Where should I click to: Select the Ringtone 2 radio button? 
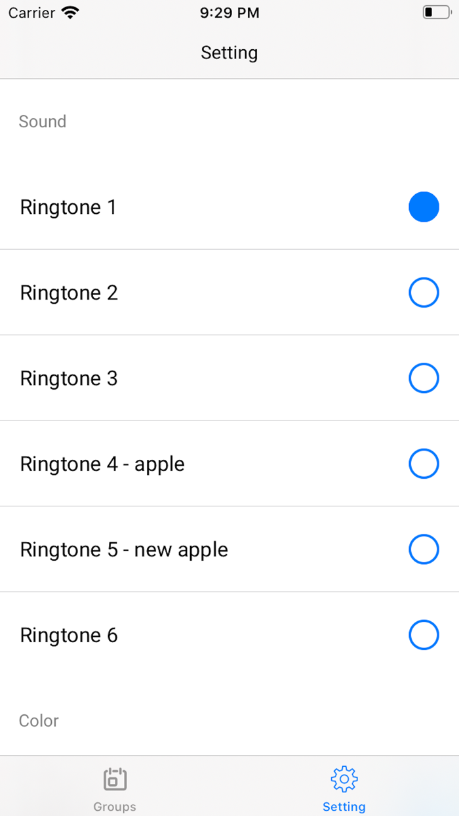coord(424,293)
